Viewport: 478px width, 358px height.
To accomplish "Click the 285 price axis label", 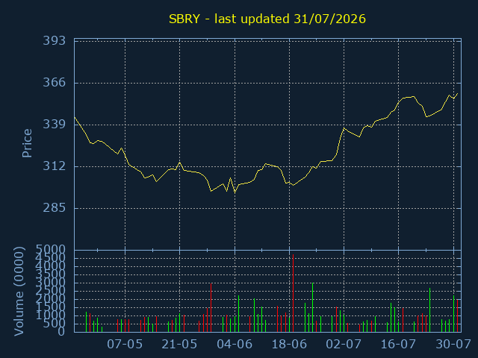I will [x=55, y=208].
